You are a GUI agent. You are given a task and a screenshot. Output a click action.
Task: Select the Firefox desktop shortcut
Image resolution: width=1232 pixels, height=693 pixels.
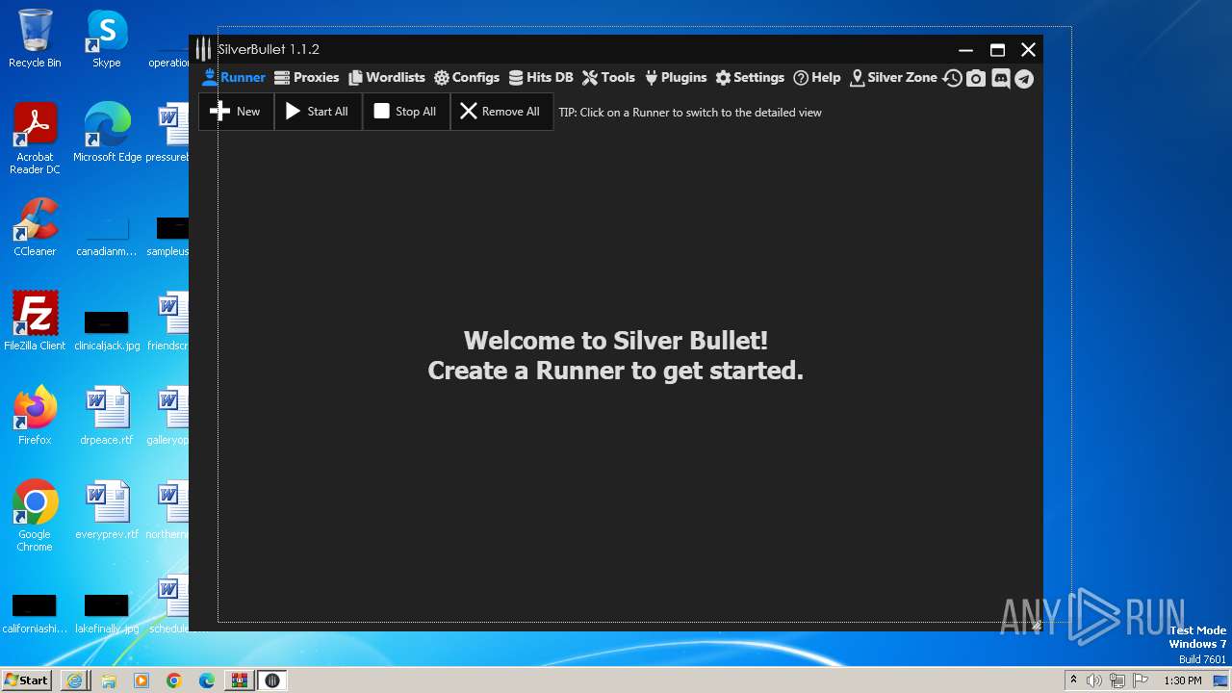tap(35, 416)
